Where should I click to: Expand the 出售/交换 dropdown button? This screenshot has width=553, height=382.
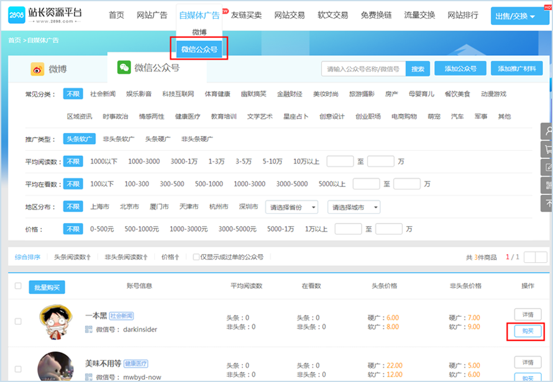click(514, 16)
